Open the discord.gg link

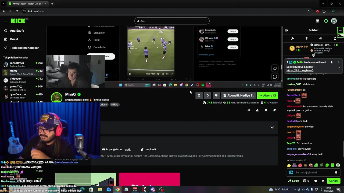[x=118, y=149]
